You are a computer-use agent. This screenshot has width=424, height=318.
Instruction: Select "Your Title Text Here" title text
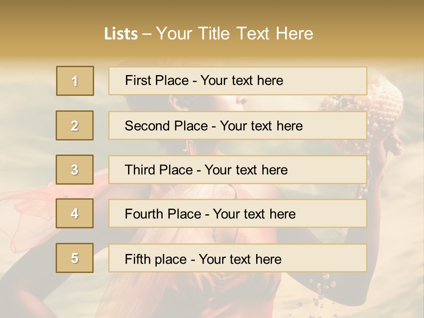(235, 34)
